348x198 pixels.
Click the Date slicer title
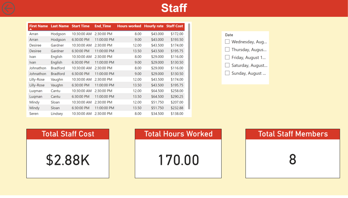pyautogui.click(x=229, y=35)
